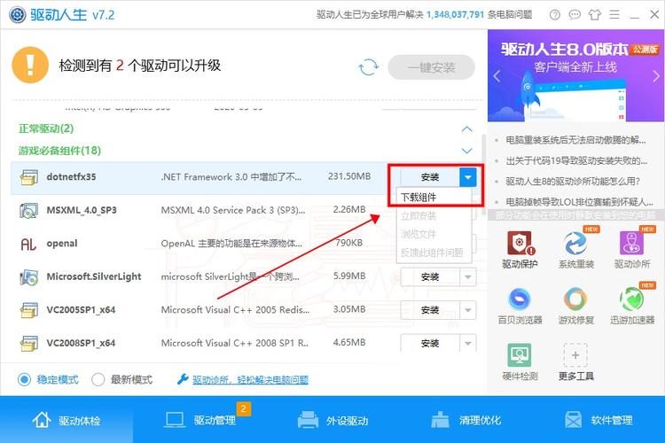Click the VC2008SP1_x64 component icon
This screenshot has height=443, width=665.
point(29,344)
